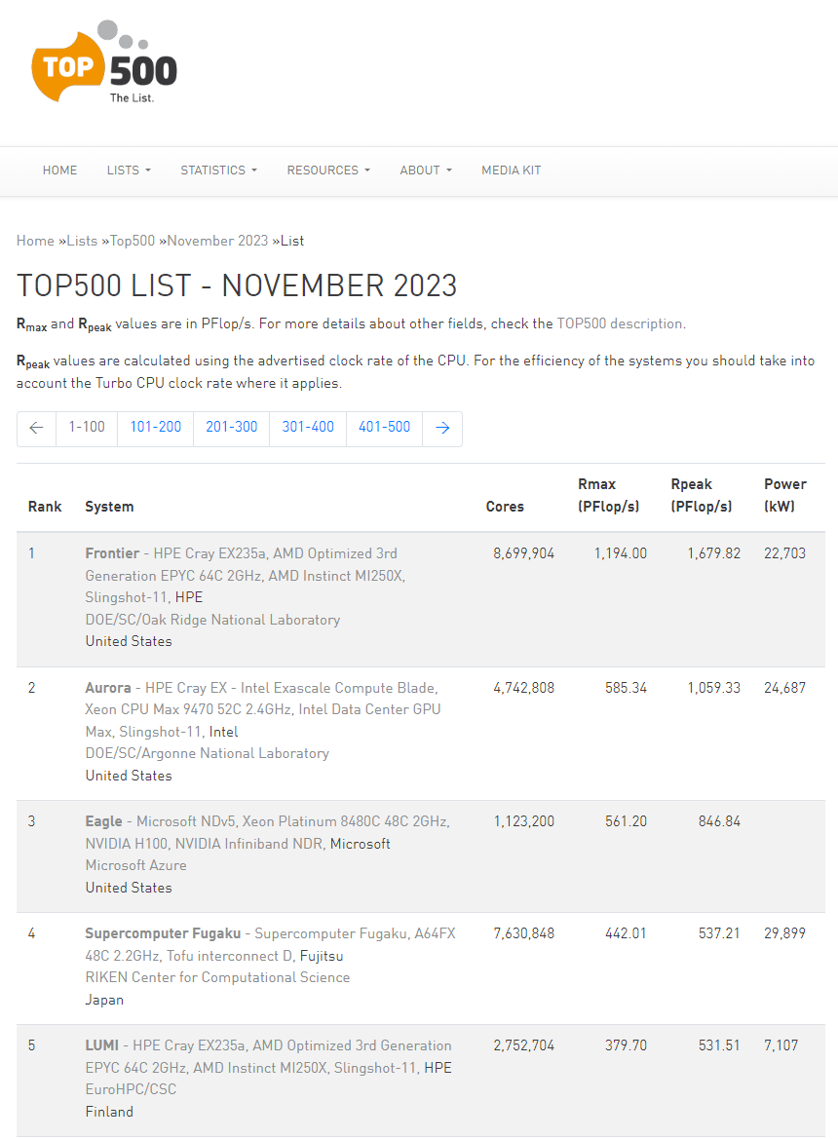The width and height of the screenshot is (838, 1139).
Task: Click the TOP500 logo
Action: pos(104,62)
